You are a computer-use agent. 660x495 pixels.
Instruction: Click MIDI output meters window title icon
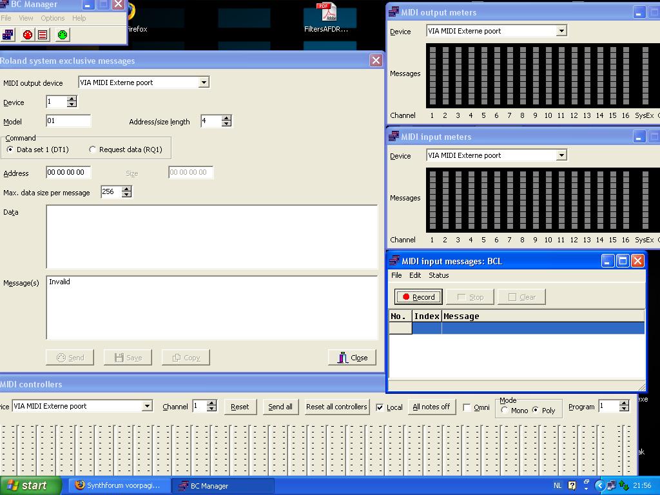(x=394, y=12)
